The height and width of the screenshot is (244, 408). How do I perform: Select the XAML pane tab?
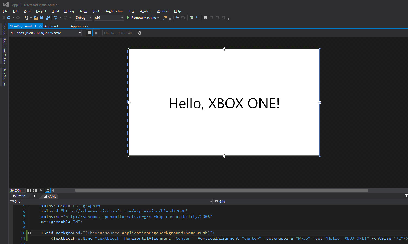[50, 196]
